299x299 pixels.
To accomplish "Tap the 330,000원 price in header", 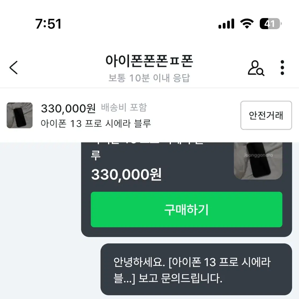I will coord(68,108).
